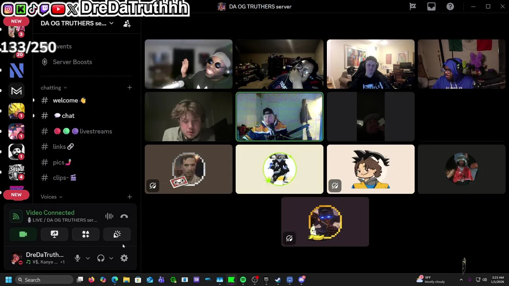Create a channel in Voices category
Screen dimensions: 509x286
(x=130, y=197)
